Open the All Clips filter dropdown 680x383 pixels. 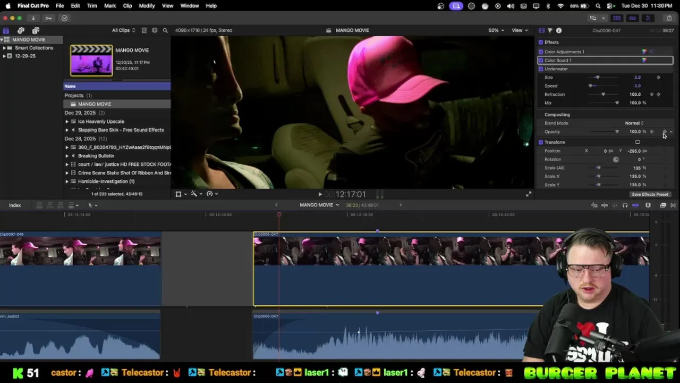pos(123,30)
